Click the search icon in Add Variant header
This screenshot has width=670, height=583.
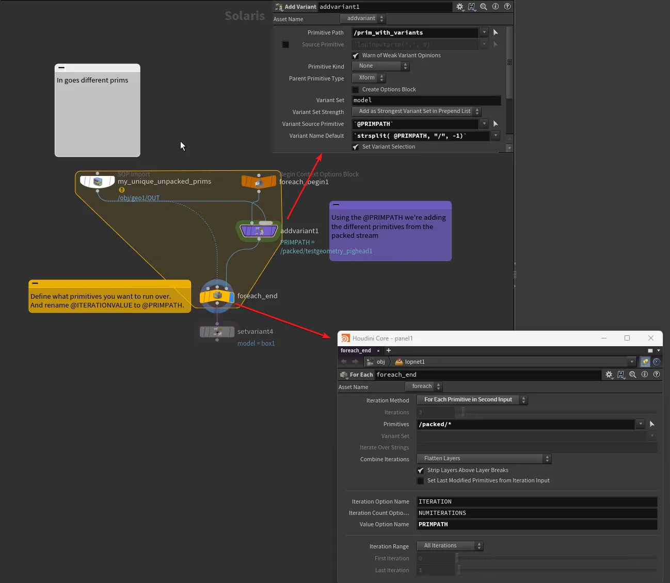pyautogui.click(x=484, y=7)
